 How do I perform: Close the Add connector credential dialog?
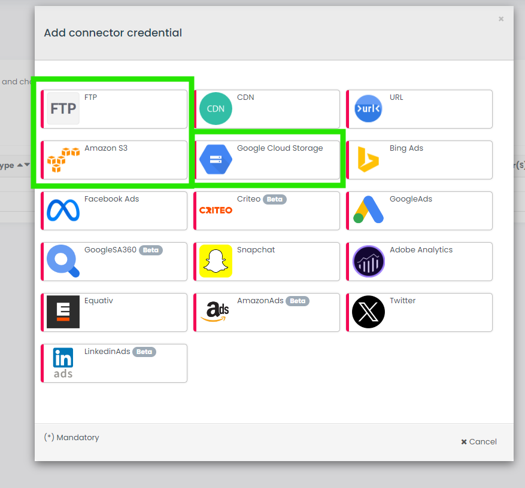tap(501, 19)
